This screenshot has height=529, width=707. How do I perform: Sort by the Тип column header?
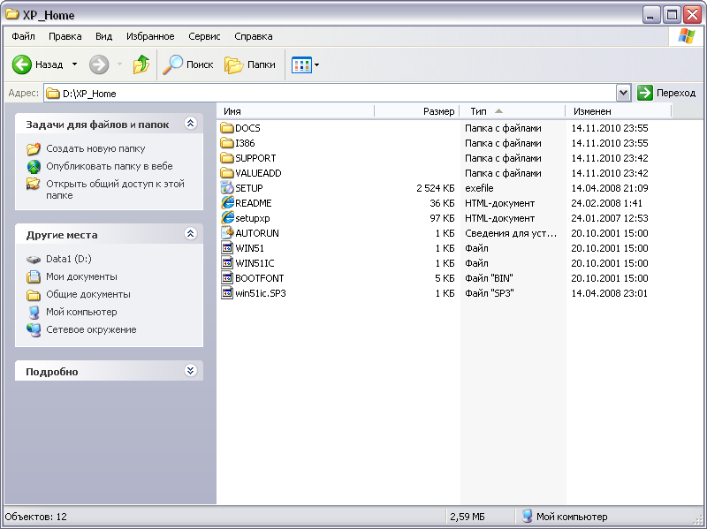pos(513,111)
